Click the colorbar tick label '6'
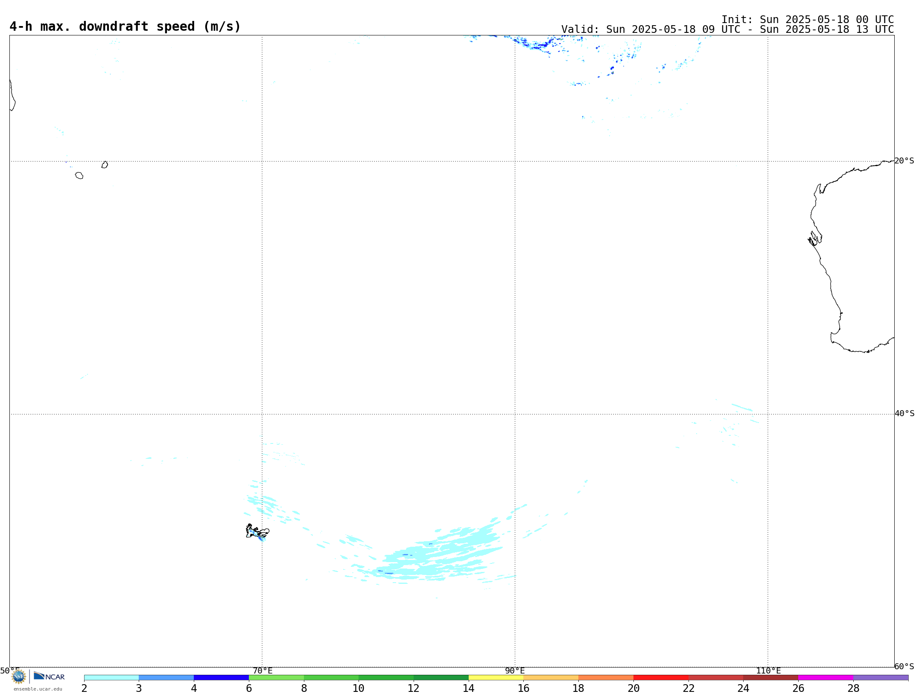 [249, 688]
